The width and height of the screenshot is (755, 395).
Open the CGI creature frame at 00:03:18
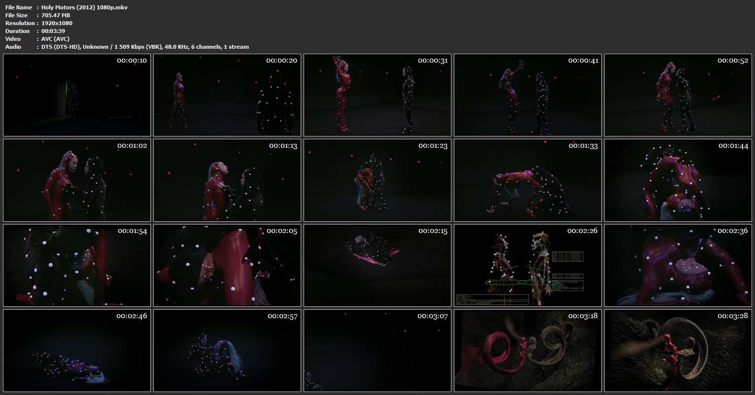pyautogui.click(x=528, y=351)
